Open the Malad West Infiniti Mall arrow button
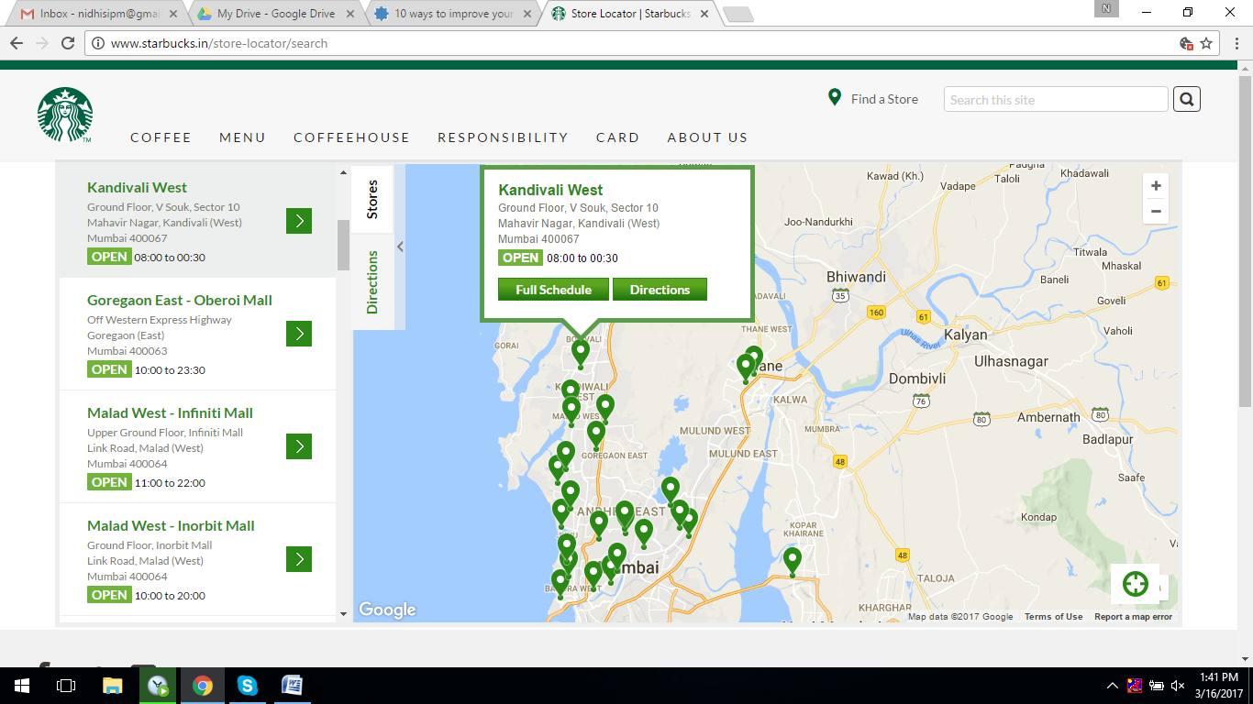The width and height of the screenshot is (1253, 704). click(x=299, y=446)
